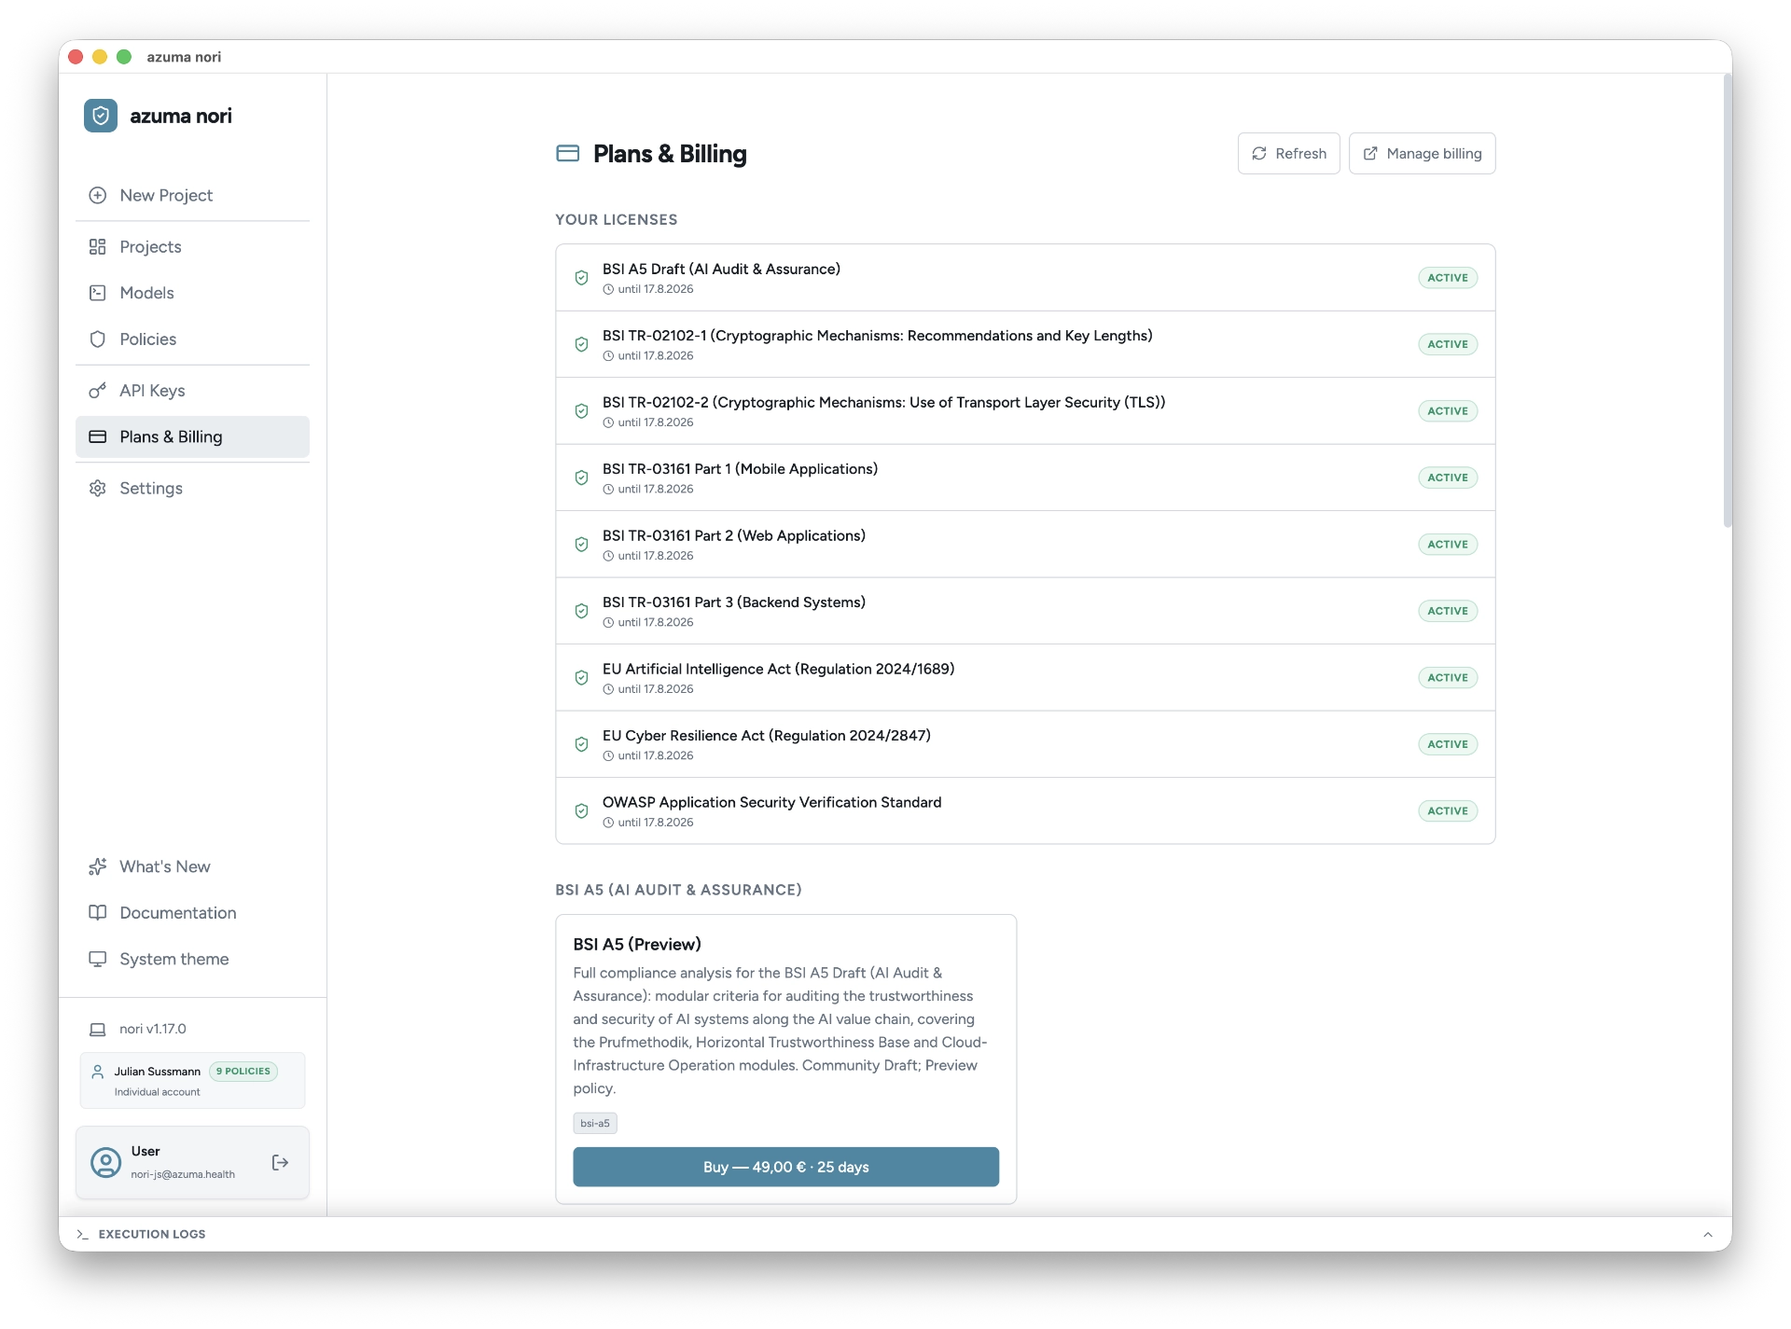
Task: Click 'BSI TR-03161 Part 3 (Backend Systems)' text
Action: tap(734, 602)
